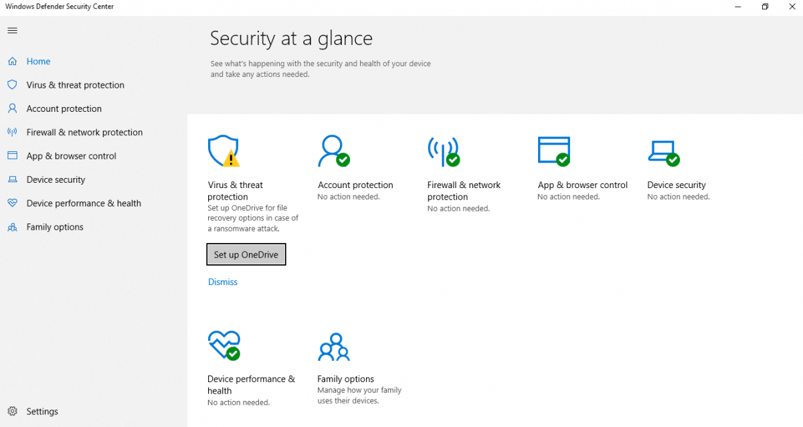Click the App & browser control tile title

(x=583, y=185)
